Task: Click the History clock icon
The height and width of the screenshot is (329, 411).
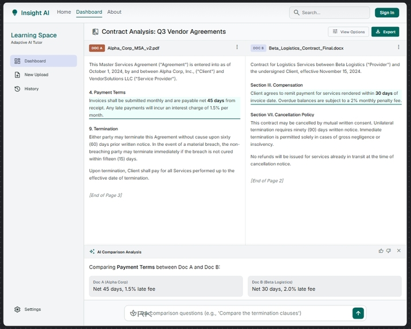Action: click(17, 89)
